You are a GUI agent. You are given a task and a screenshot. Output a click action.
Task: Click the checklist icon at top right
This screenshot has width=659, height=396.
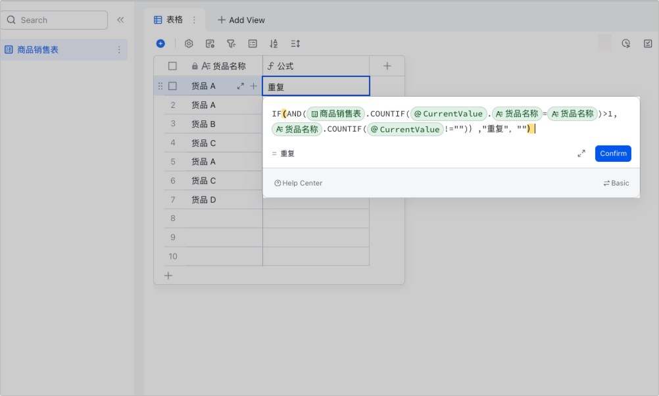(648, 43)
